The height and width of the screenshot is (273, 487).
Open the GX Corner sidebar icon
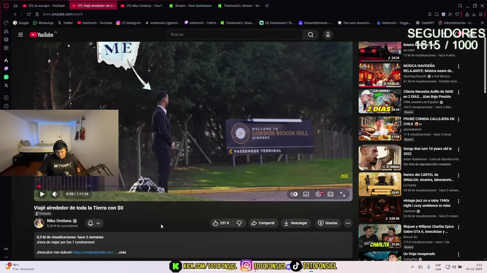tap(6, 249)
